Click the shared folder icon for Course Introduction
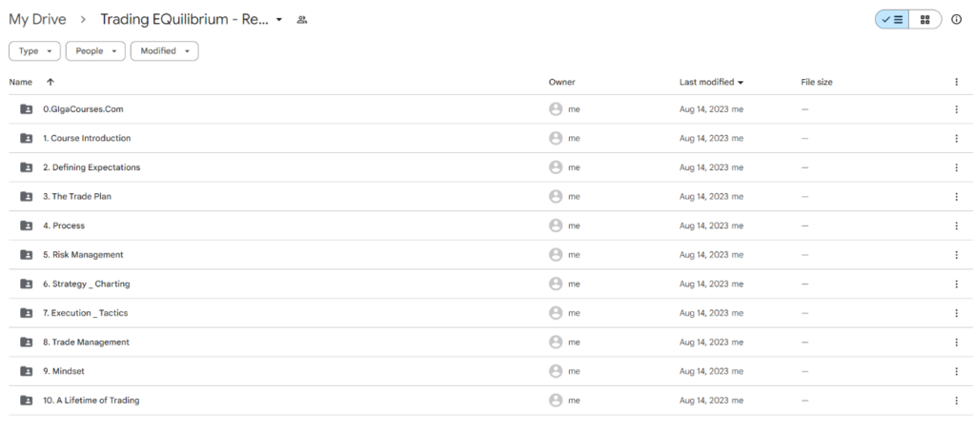Screen dimensions: 976x432 [26, 138]
